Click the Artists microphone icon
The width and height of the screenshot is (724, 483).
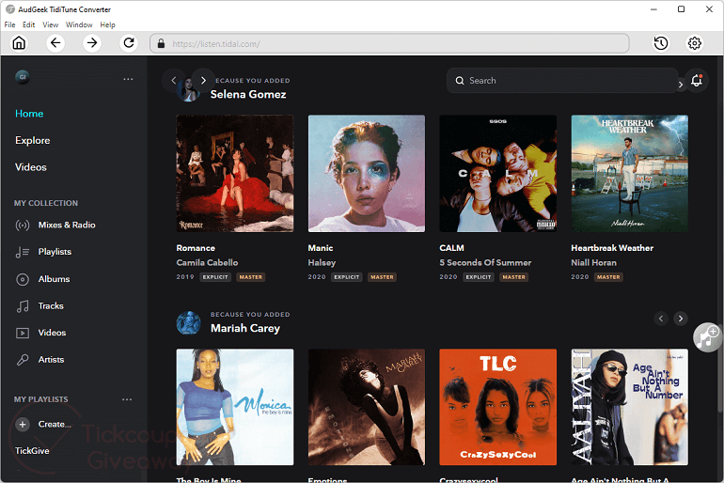23,360
